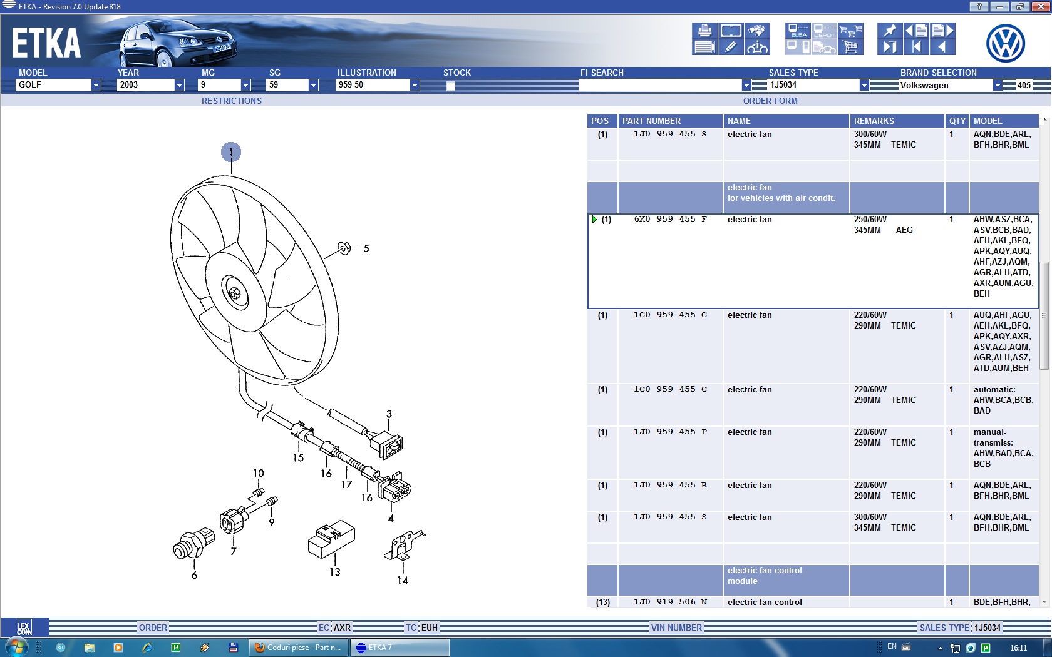Toggle the STOCK checkbox
The image size is (1052, 657).
coord(450,86)
